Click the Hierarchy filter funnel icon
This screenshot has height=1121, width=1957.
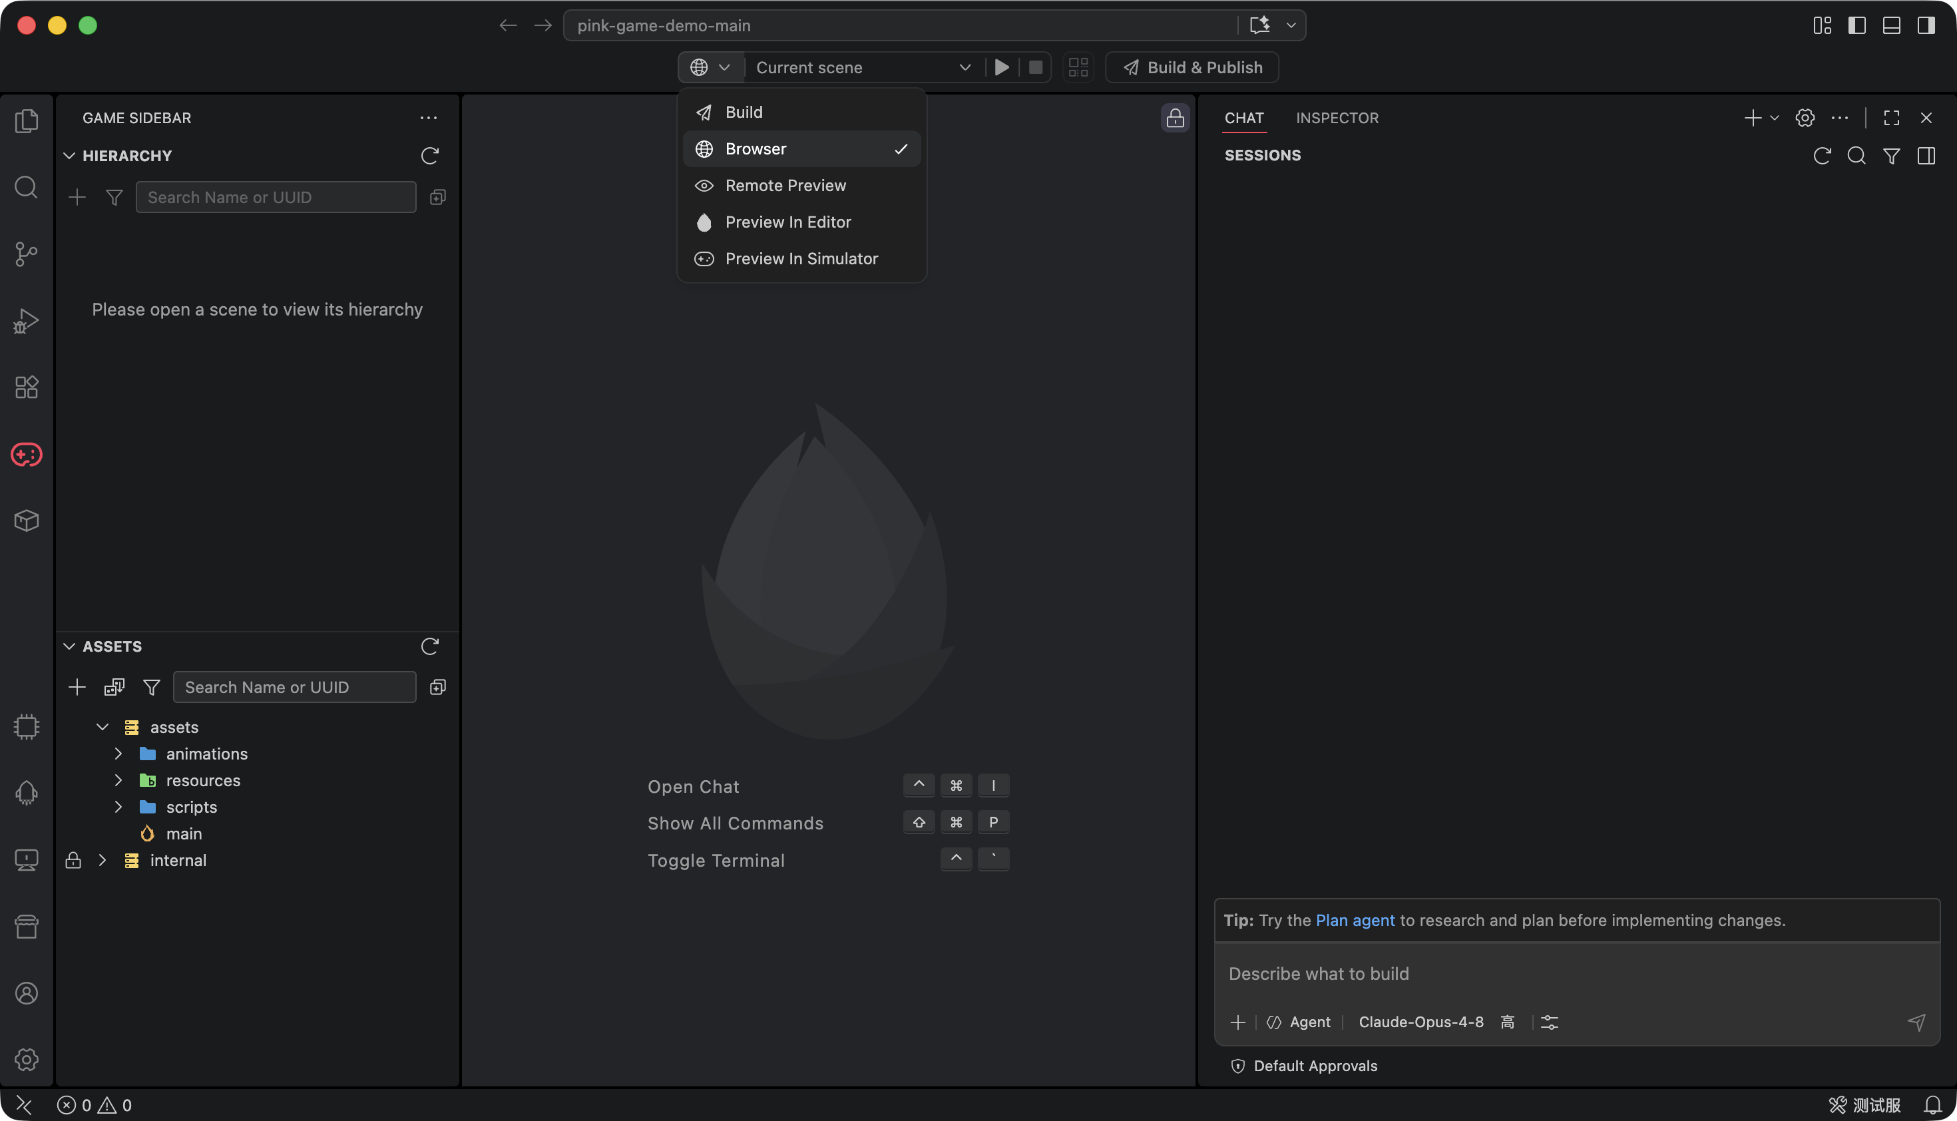point(114,197)
